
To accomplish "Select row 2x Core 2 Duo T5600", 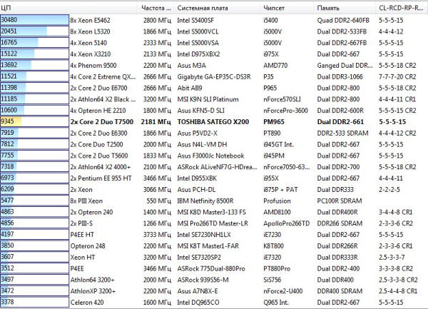I will point(214,156).
